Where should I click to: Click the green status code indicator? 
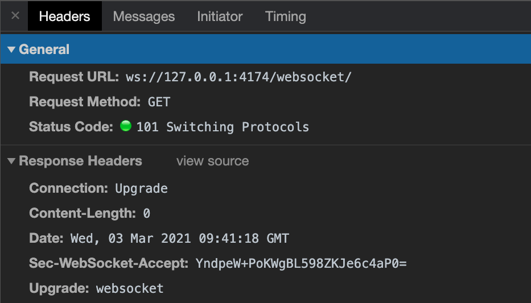pos(126,127)
